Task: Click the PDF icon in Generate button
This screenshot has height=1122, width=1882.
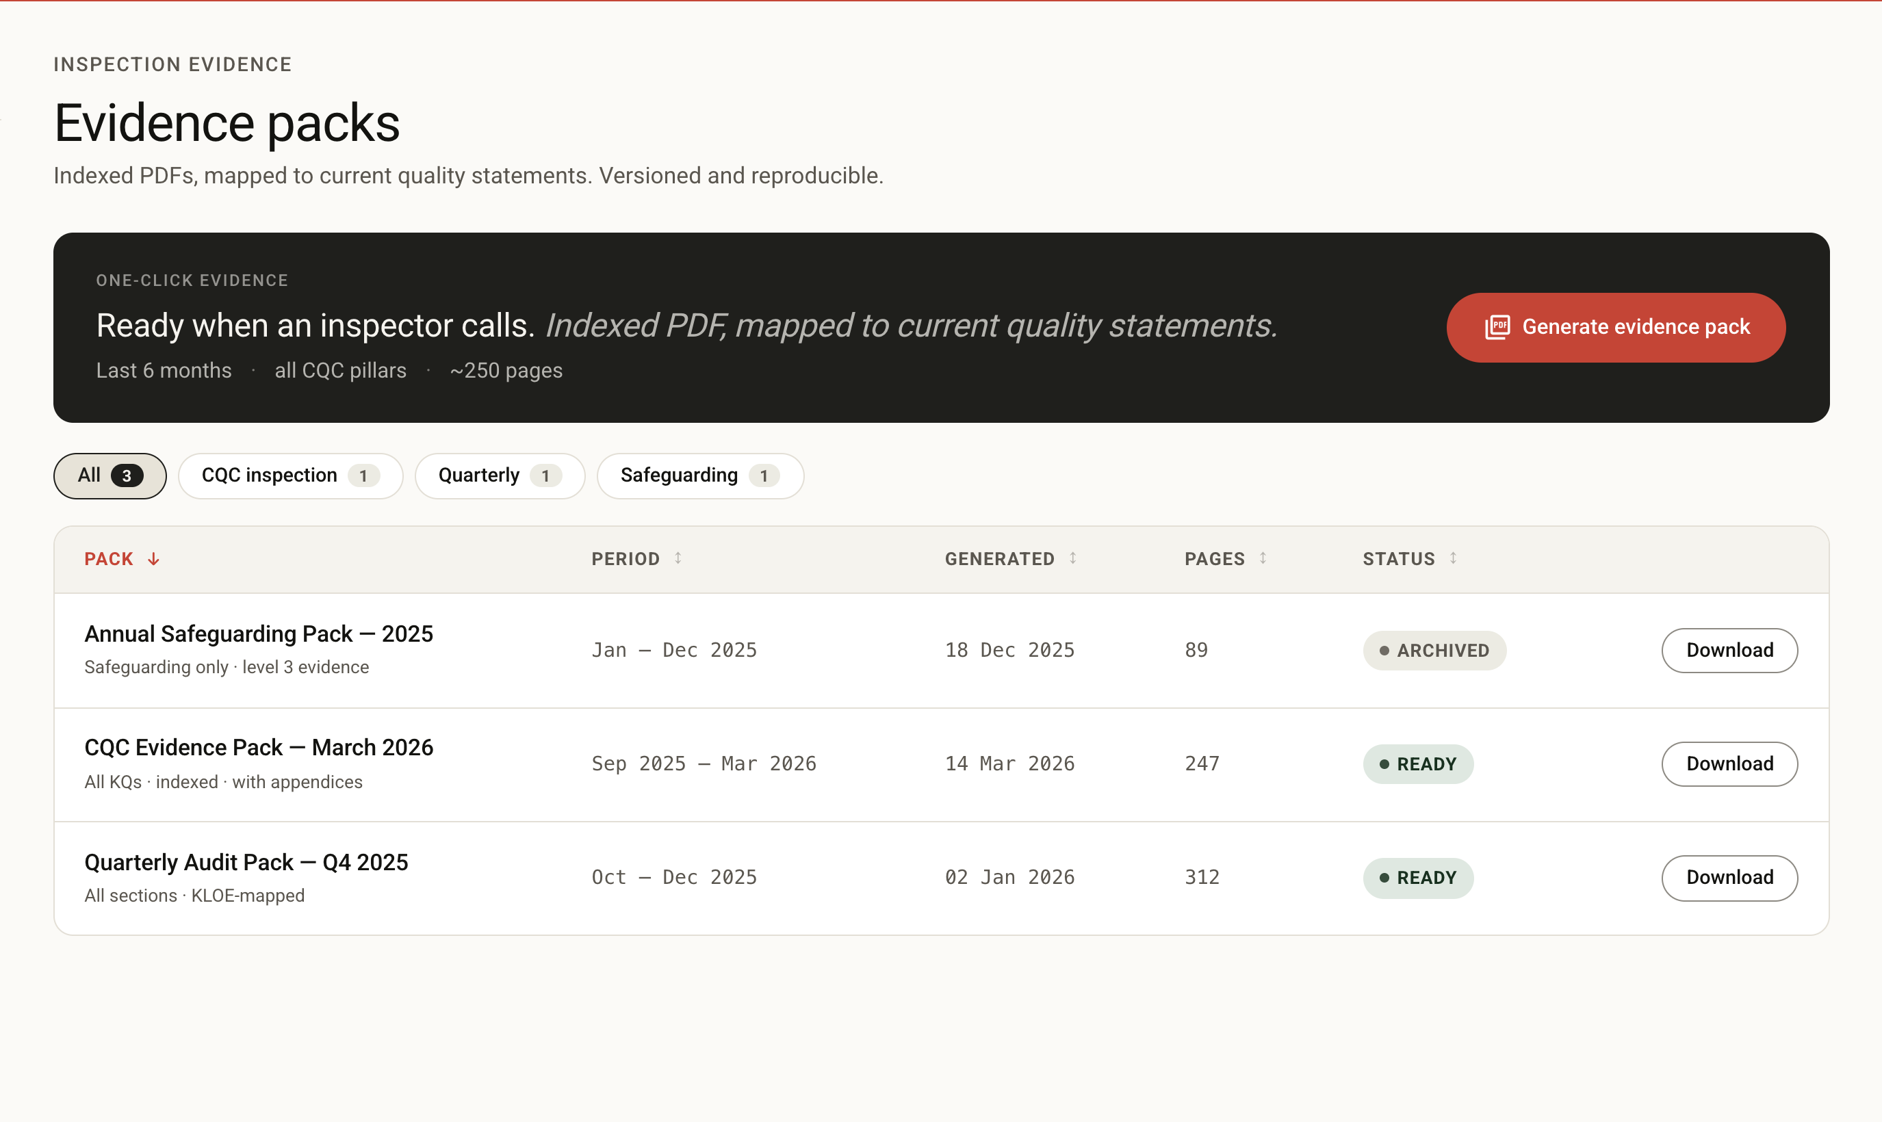Action: click(x=1497, y=328)
